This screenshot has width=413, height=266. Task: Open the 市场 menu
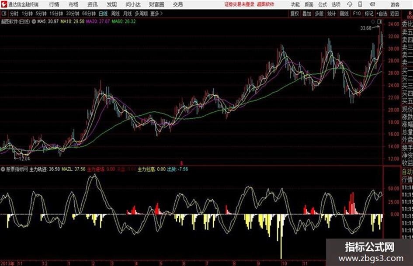coord(73,4)
